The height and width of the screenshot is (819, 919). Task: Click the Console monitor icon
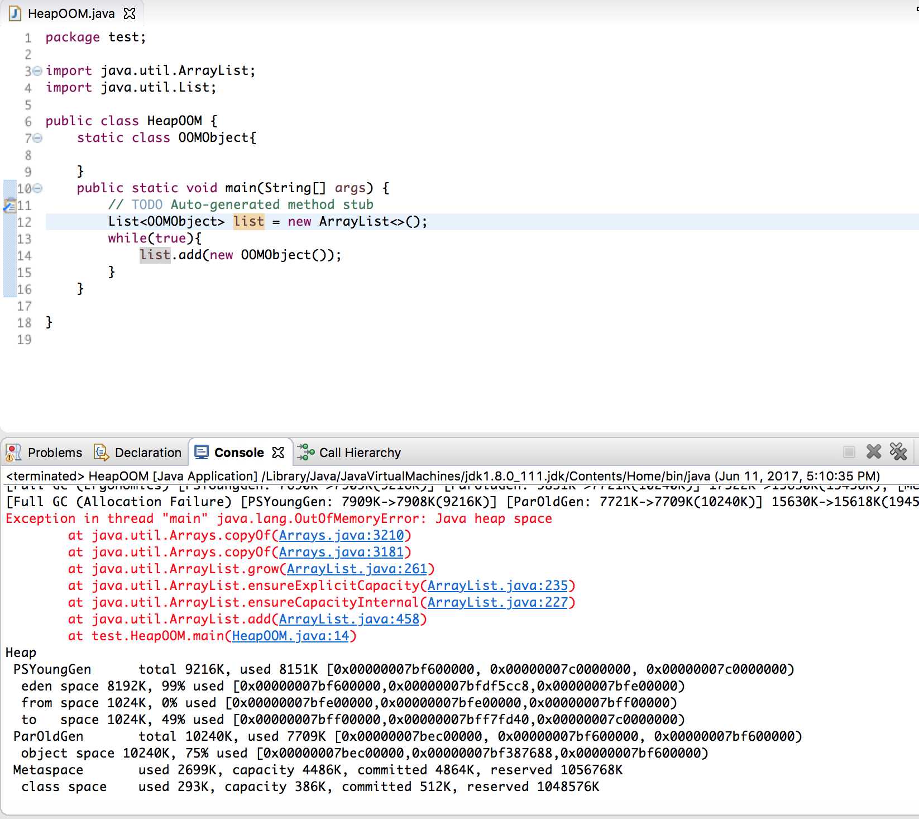202,452
